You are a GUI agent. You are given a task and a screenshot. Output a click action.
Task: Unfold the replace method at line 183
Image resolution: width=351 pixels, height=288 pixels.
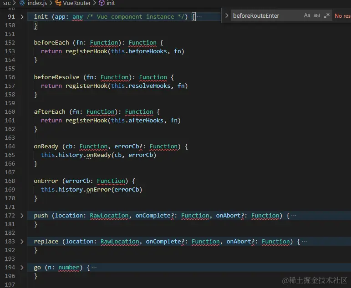[22, 242]
